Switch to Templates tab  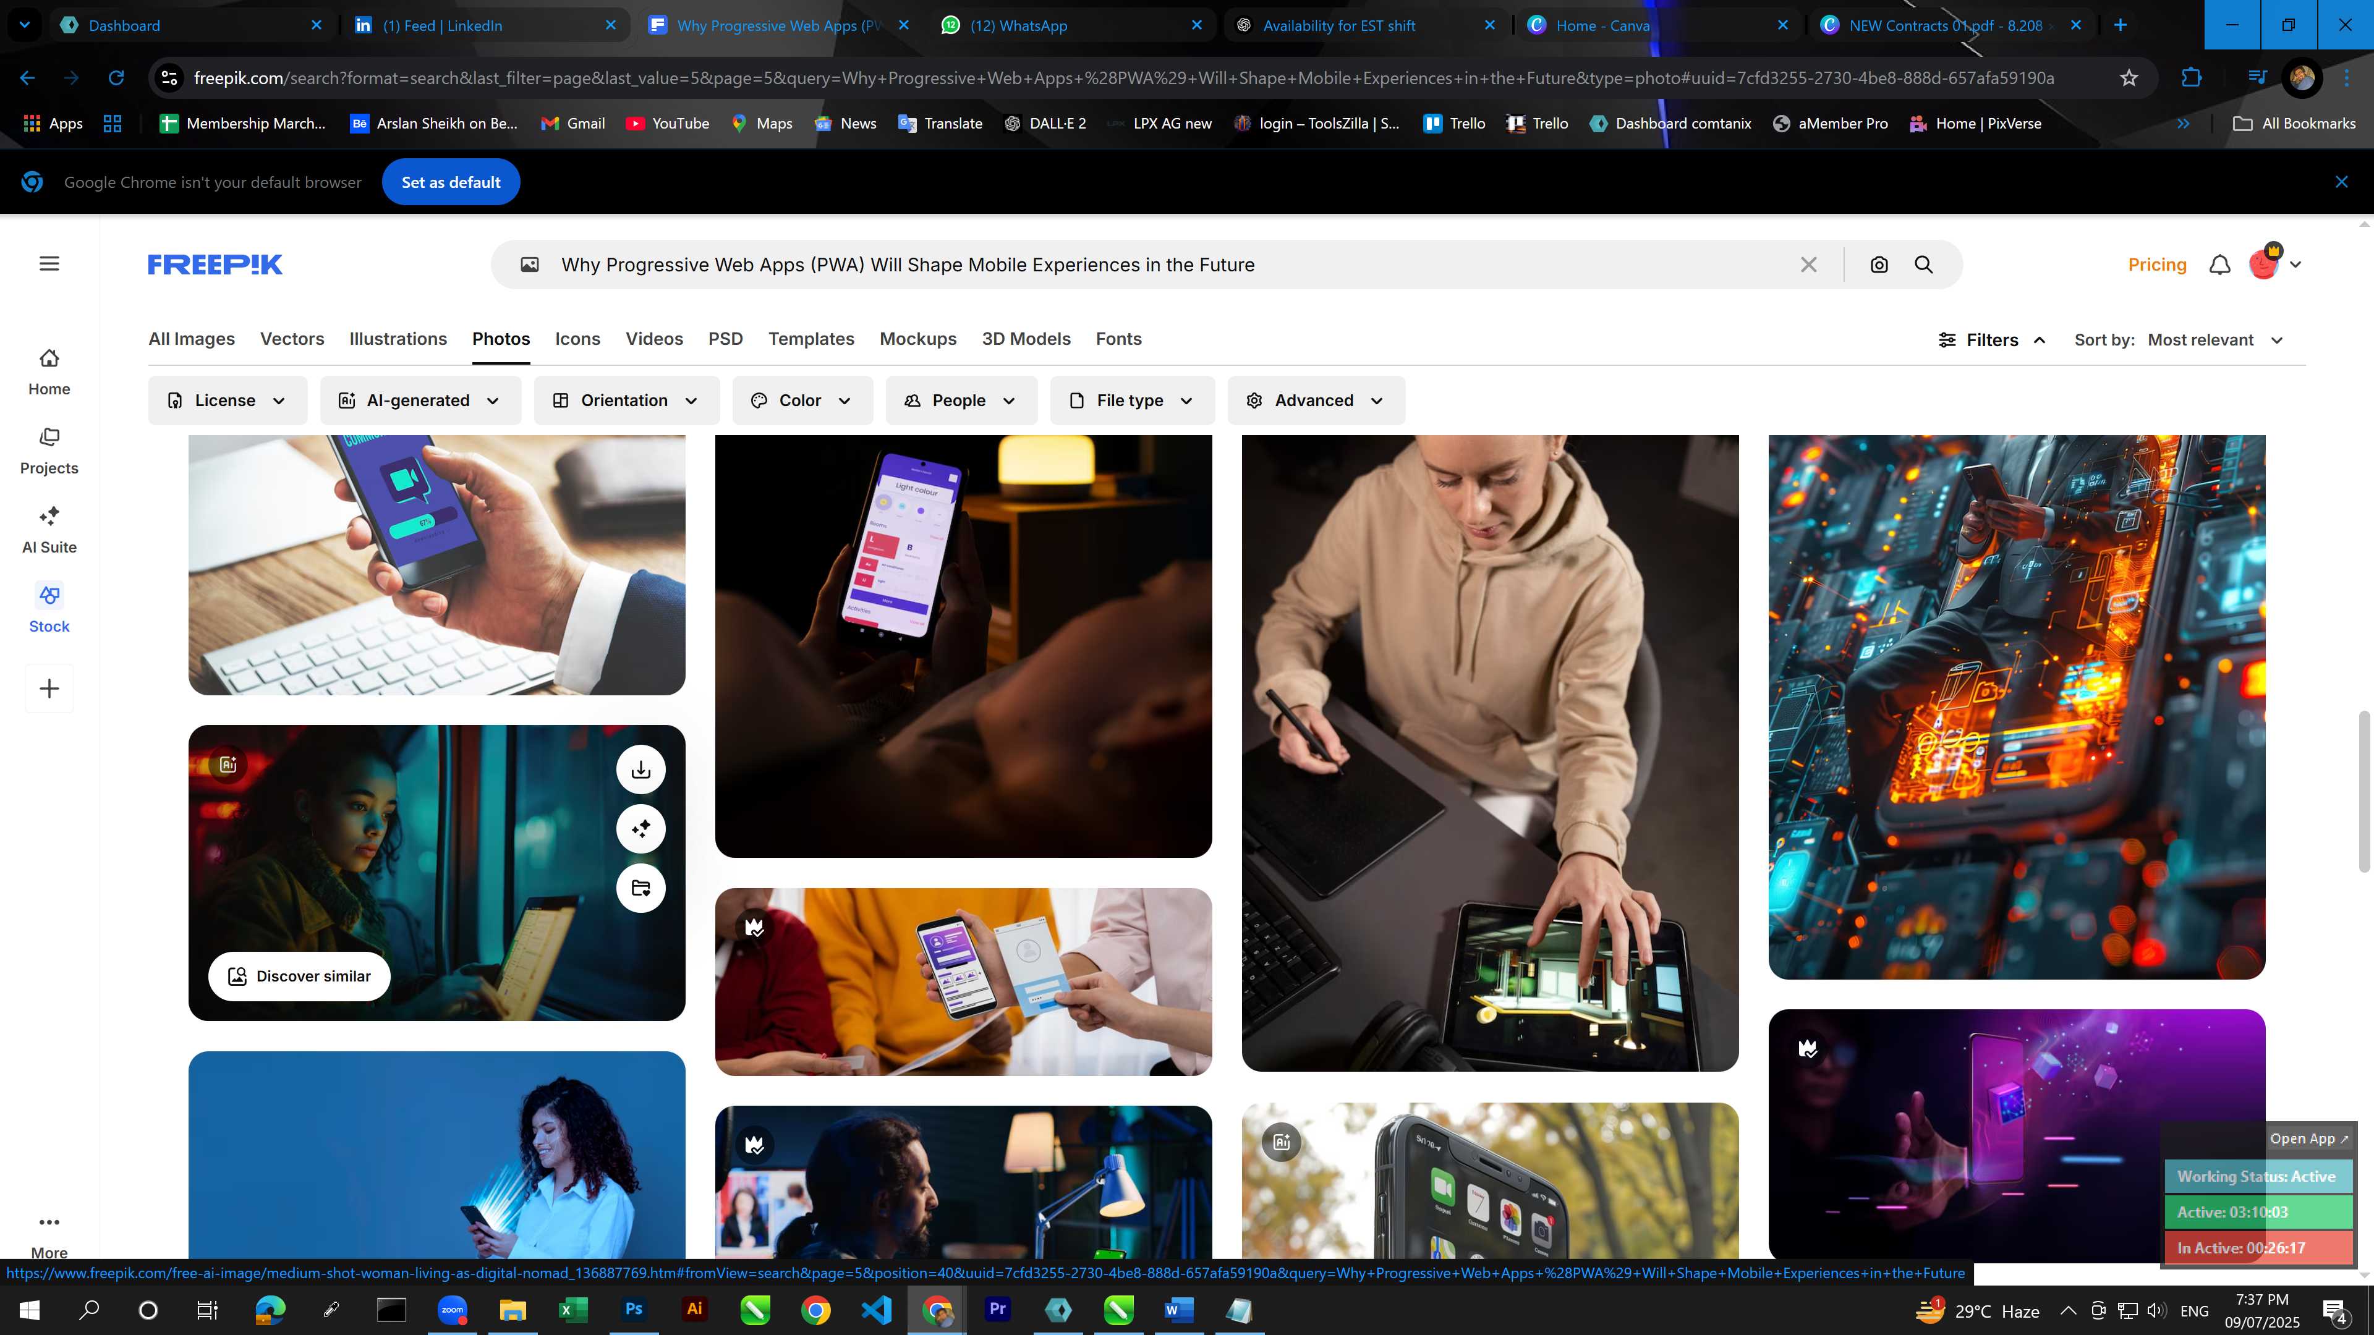click(811, 339)
